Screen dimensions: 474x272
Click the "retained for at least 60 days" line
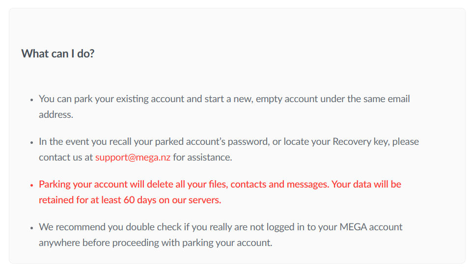(x=130, y=200)
